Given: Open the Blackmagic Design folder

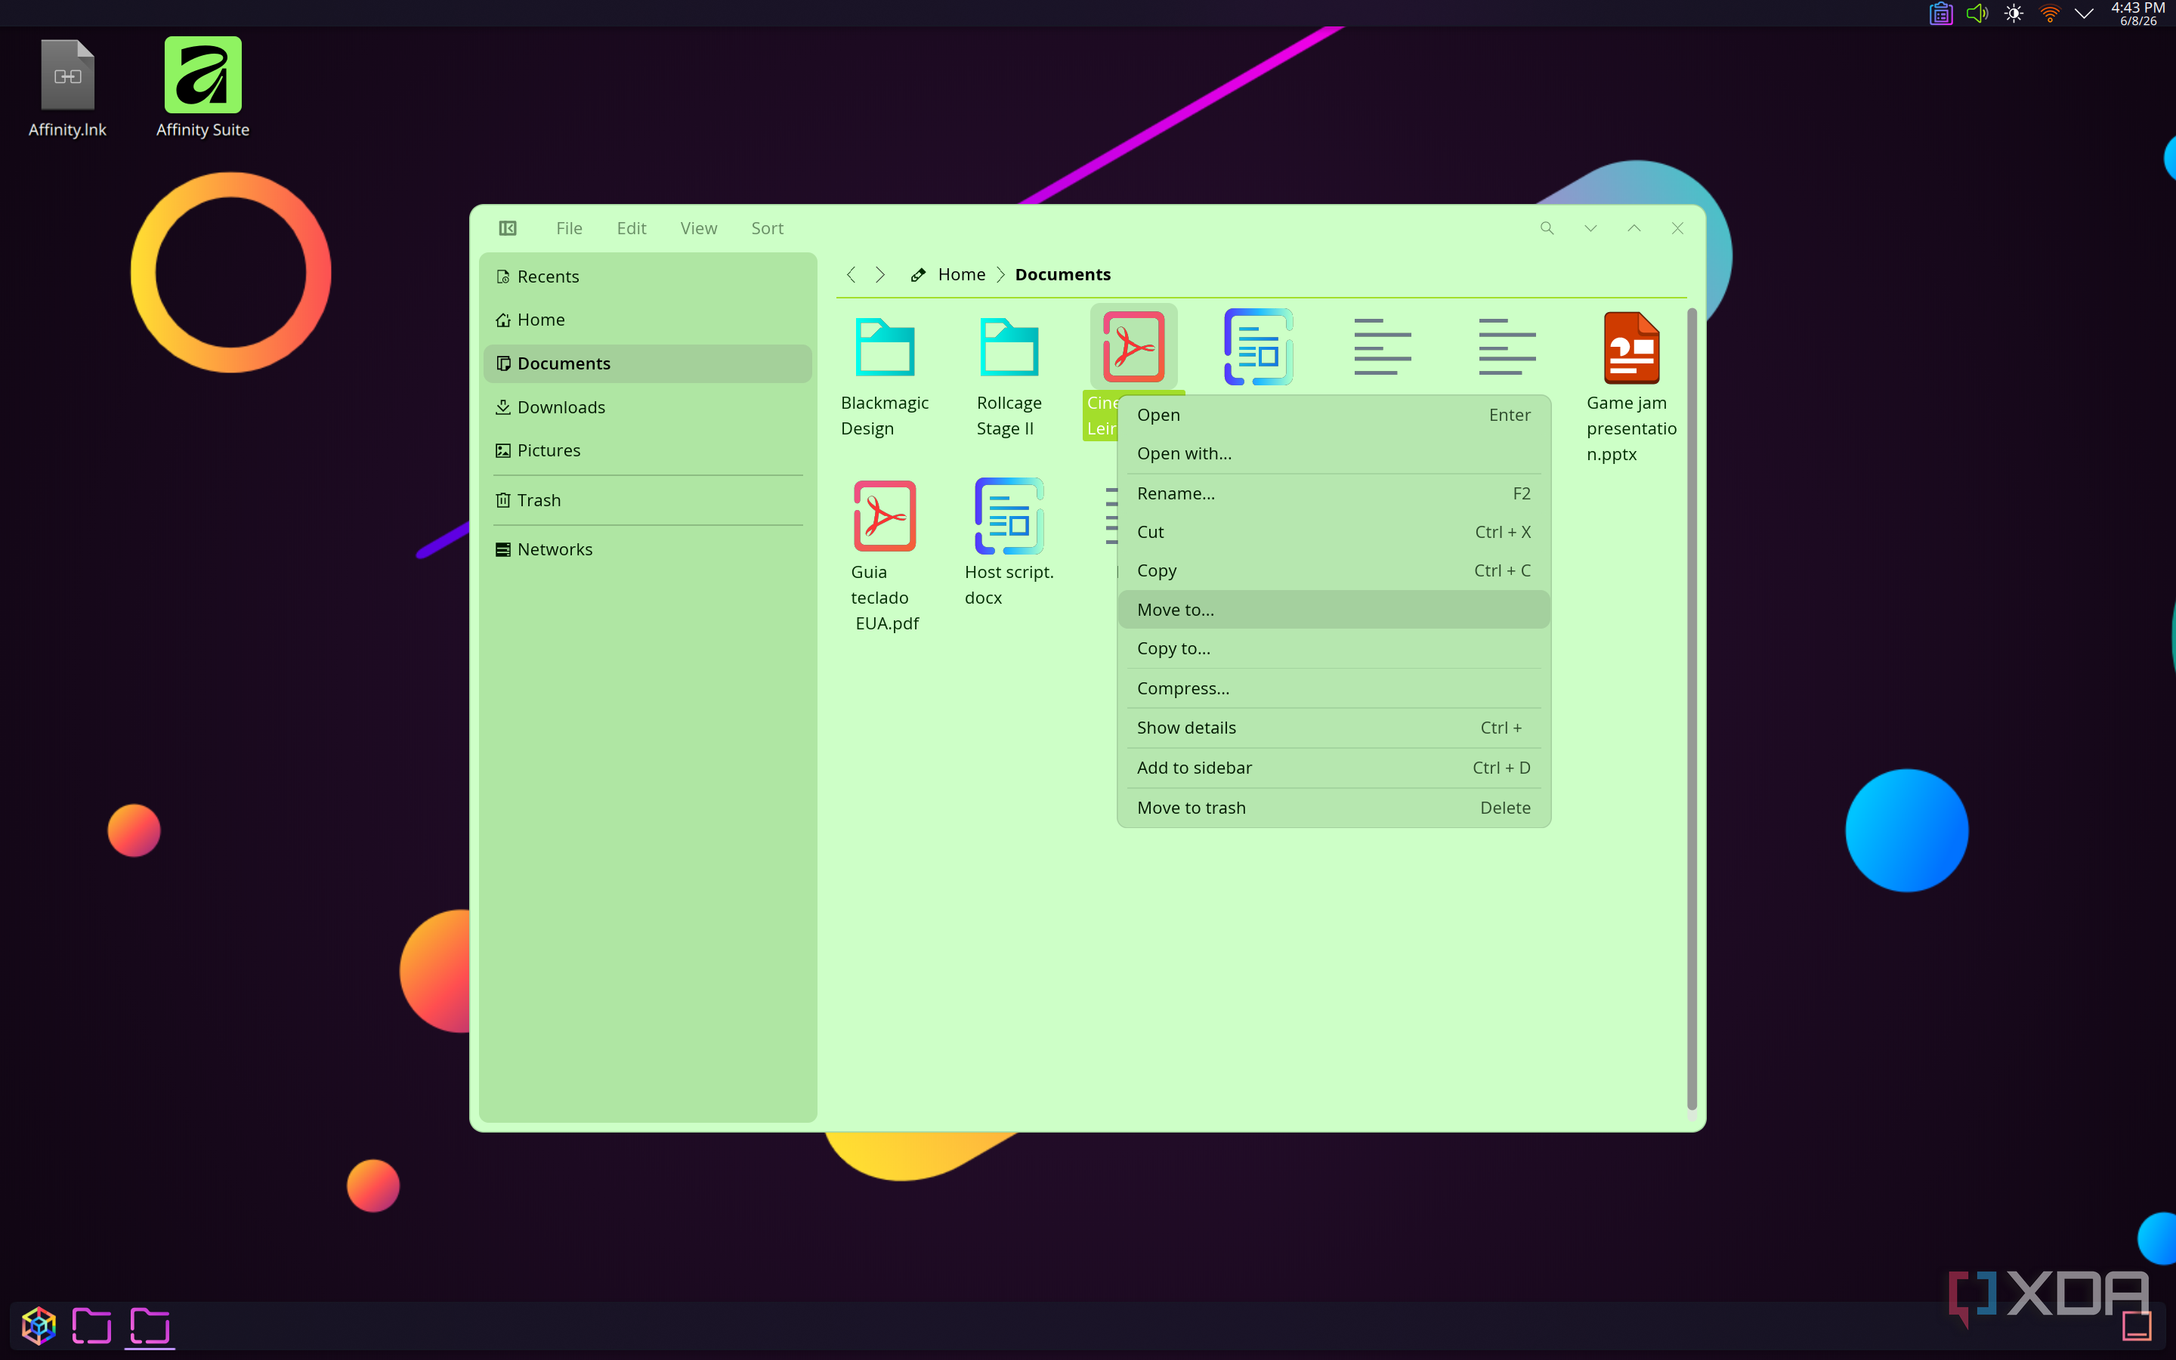Looking at the screenshot, I should click(x=885, y=376).
